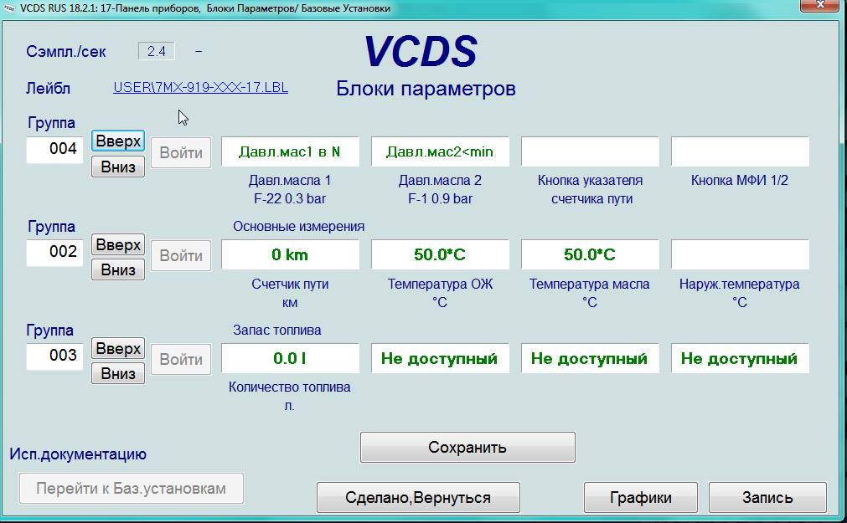This screenshot has height=523, width=847.
Task: Click the group 004 number field
Action: [55, 150]
